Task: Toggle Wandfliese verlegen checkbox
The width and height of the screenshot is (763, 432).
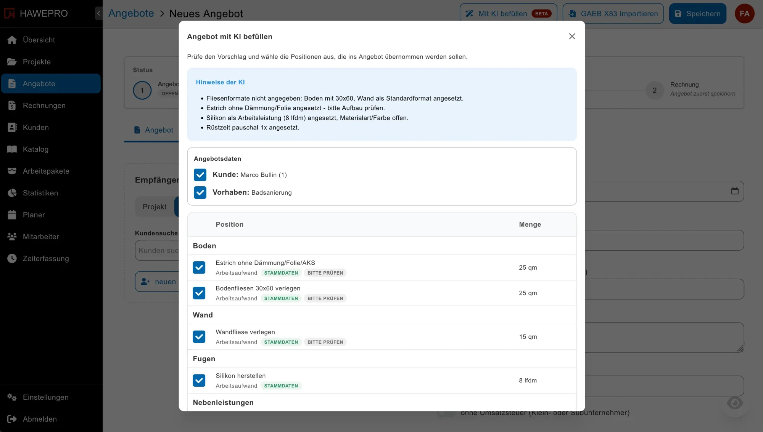Action: tap(199, 337)
